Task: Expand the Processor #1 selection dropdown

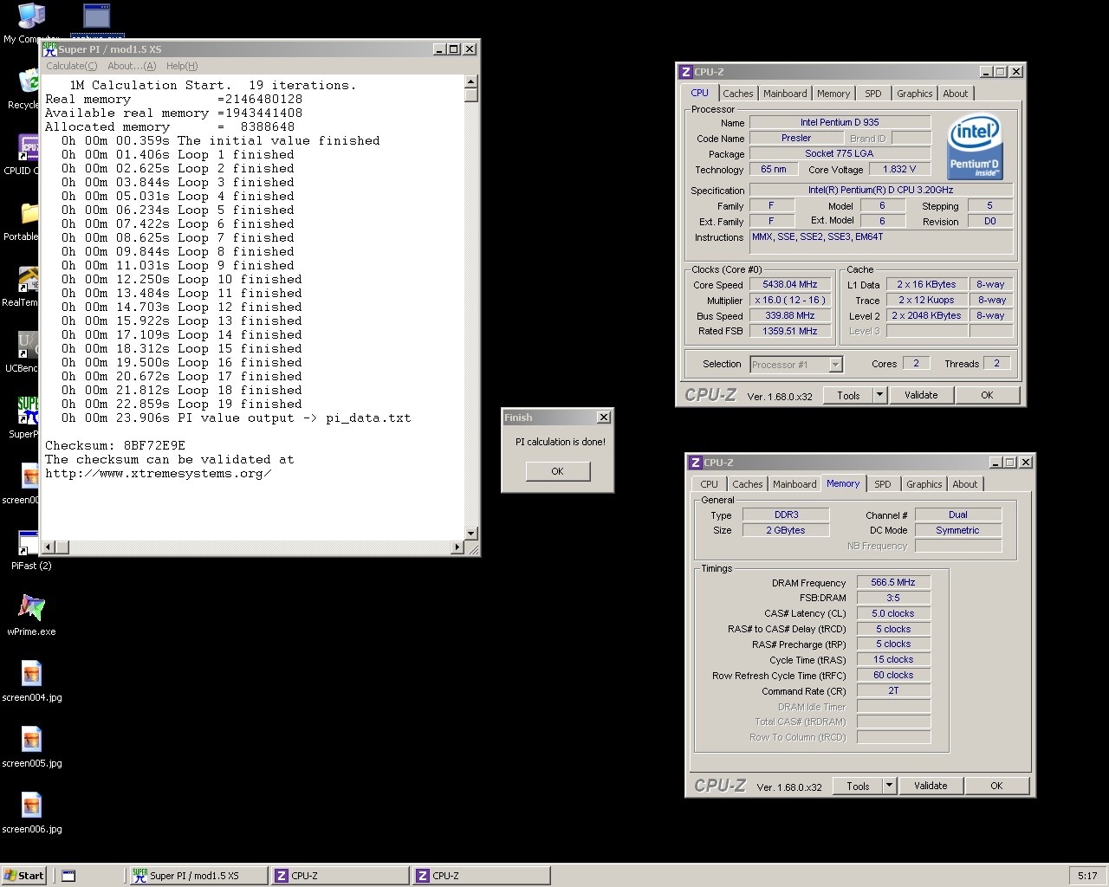Action: [835, 365]
